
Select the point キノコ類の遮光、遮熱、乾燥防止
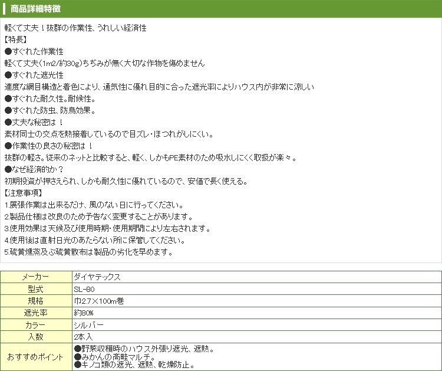tap(134, 365)
